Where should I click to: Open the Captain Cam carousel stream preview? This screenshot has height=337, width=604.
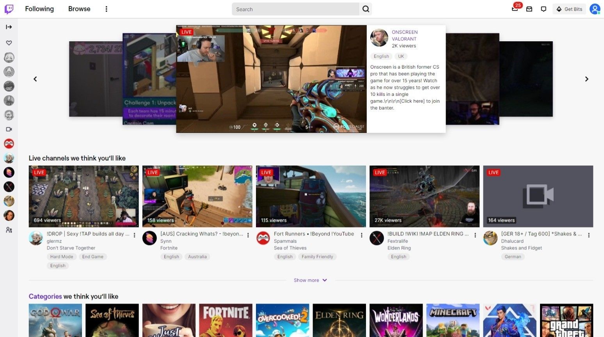(149, 79)
